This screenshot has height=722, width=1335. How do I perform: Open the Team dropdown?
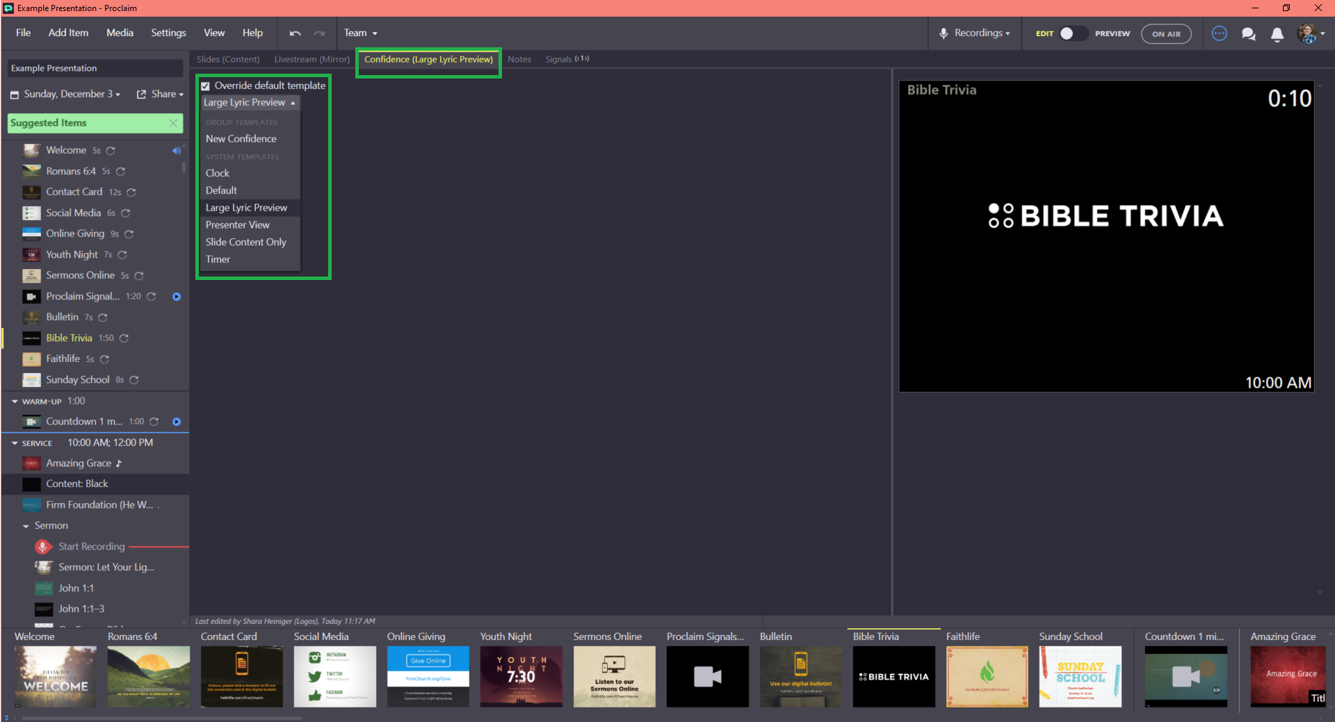pyautogui.click(x=360, y=33)
